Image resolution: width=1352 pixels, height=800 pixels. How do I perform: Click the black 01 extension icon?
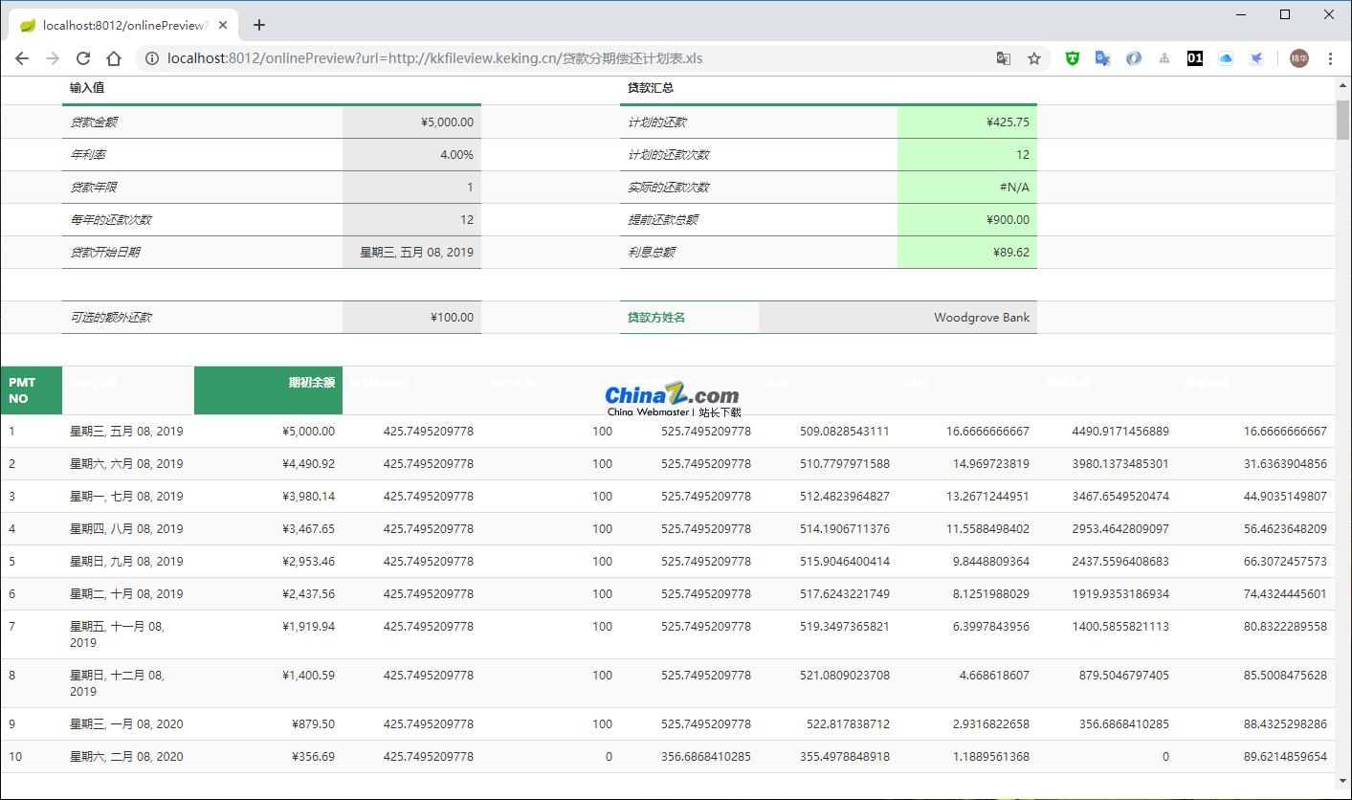pos(1195,58)
